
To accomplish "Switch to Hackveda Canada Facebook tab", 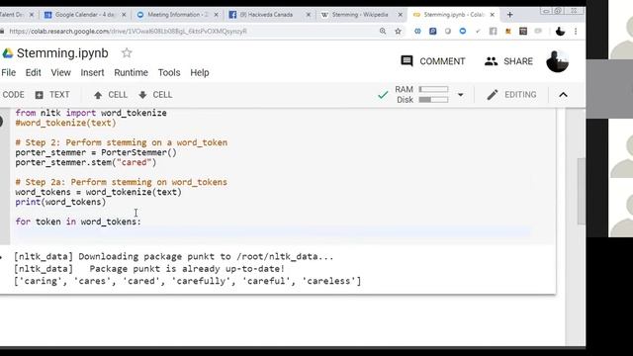I will pyautogui.click(x=265, y=15).
